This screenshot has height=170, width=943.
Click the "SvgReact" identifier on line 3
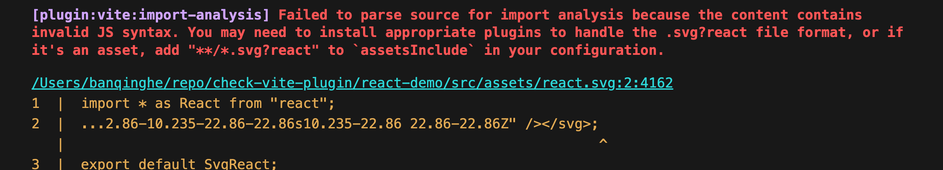[x=237, y=164]
